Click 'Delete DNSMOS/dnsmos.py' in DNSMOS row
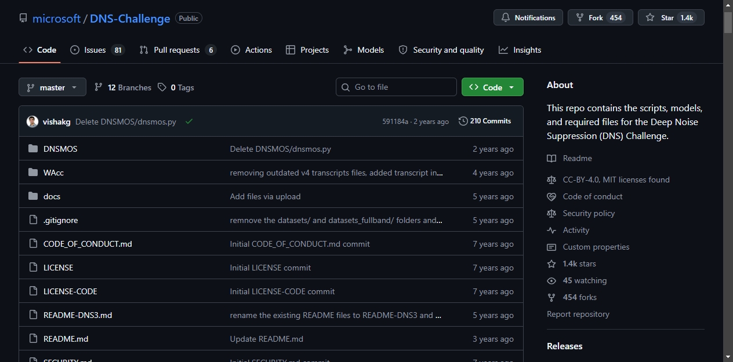Screen dimensions: 733x362 pos(280,149)
